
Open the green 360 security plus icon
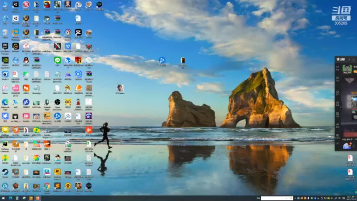(x=37, y=130)
